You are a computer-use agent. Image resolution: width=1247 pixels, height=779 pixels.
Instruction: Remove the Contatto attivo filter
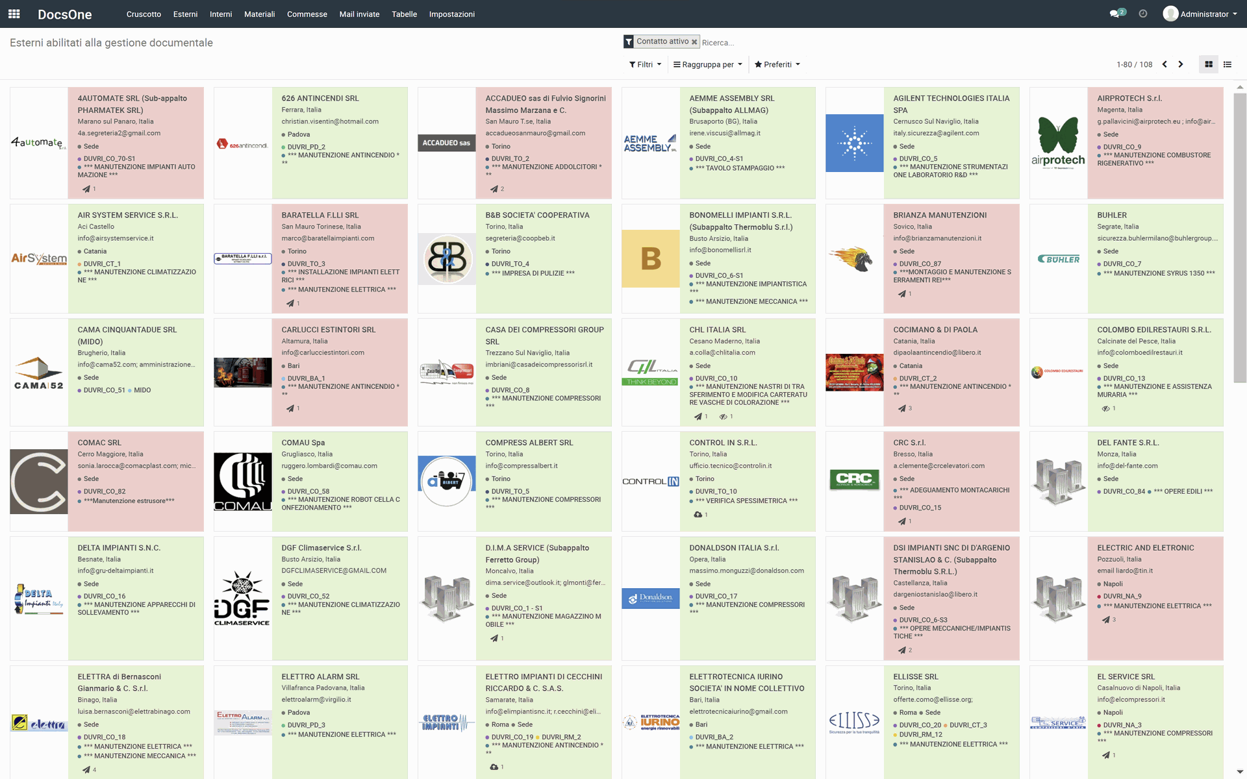click(694, 42)
